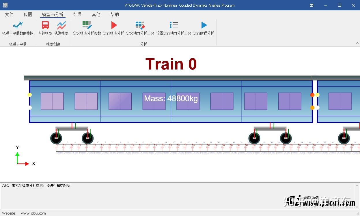Open the 帮助 menu
Screen dimensions: 360x216
(x=115, y=14)
